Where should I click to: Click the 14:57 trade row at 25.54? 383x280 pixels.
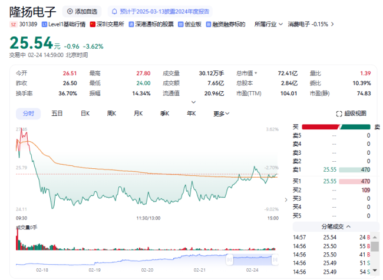(x=332, y=237)
